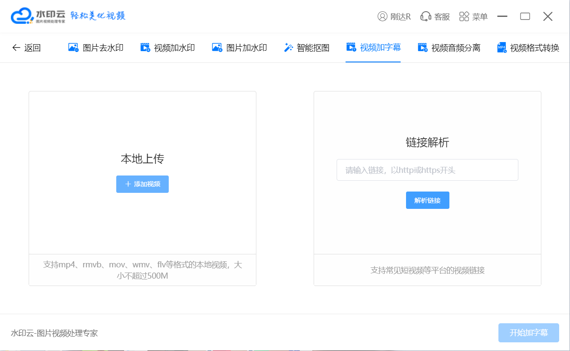This screenshot has height=351, width=570.
Task: Open the grid icon for 菜单
Action: coord(464,16)
